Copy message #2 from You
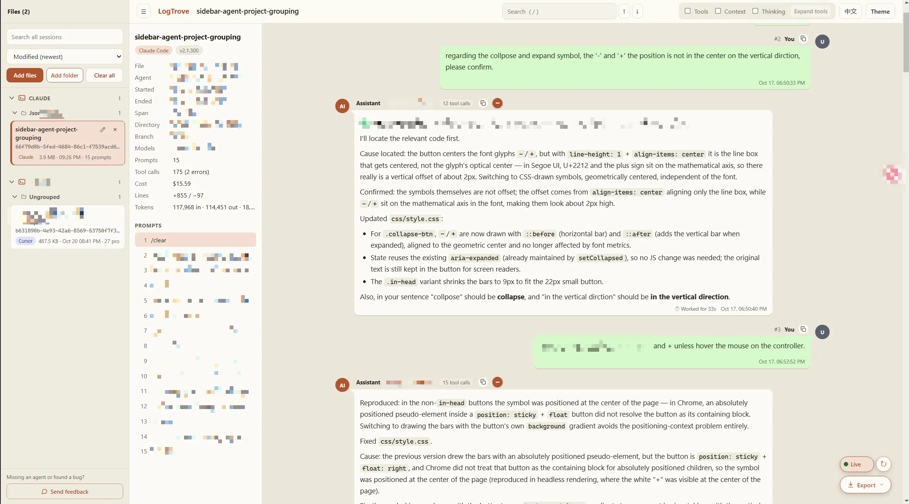This screenshot has width=909, height=504. 803,39
